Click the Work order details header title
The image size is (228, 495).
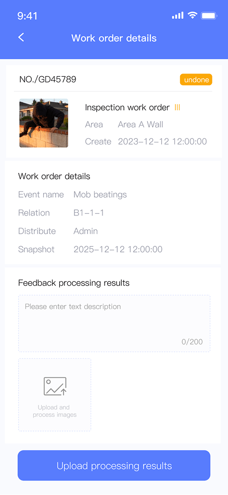pos(114,38)
